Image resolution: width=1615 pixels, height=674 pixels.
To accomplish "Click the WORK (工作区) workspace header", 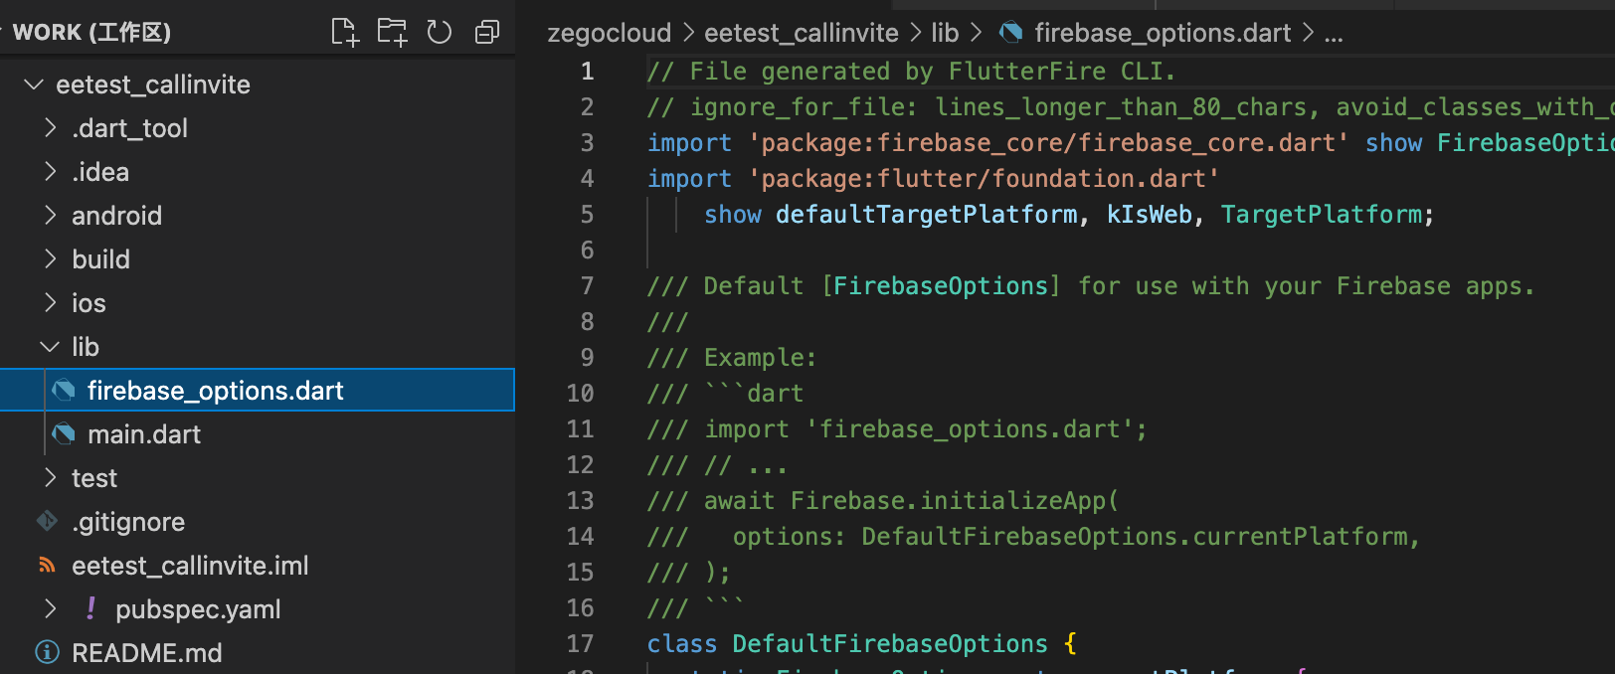I will [x=91, y=33].
